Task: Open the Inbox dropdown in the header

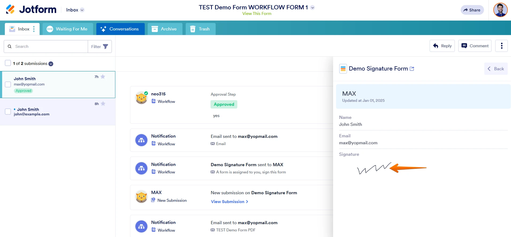Action: coord(75,10)
